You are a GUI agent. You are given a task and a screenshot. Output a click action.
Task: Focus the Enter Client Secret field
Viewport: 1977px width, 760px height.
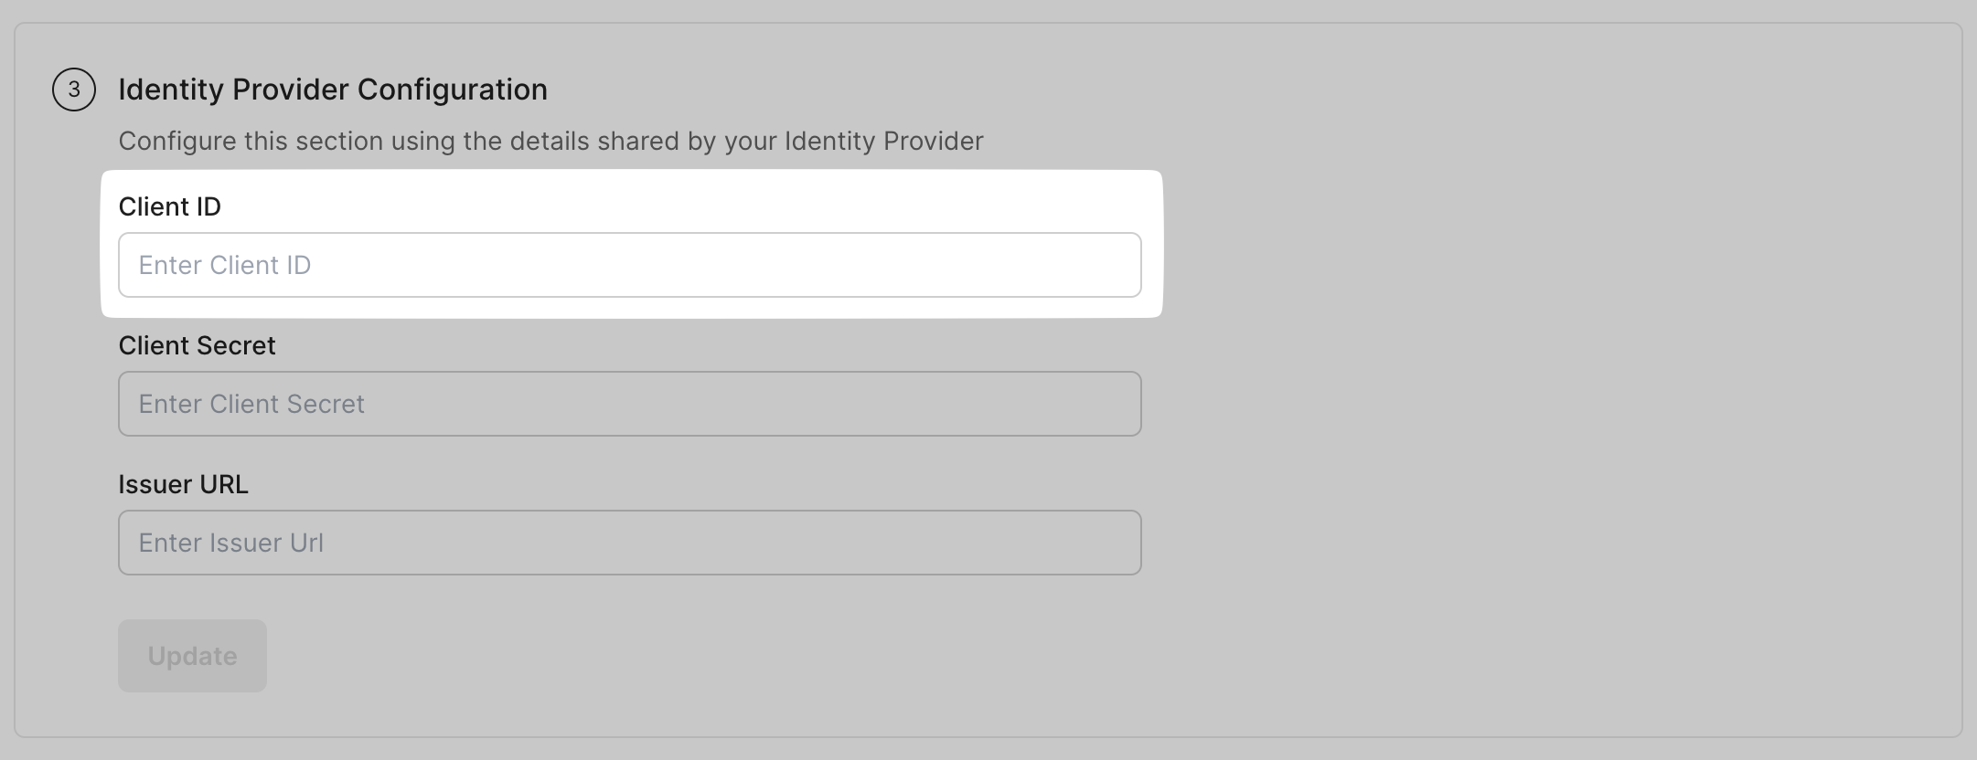[x=629, y=404]
